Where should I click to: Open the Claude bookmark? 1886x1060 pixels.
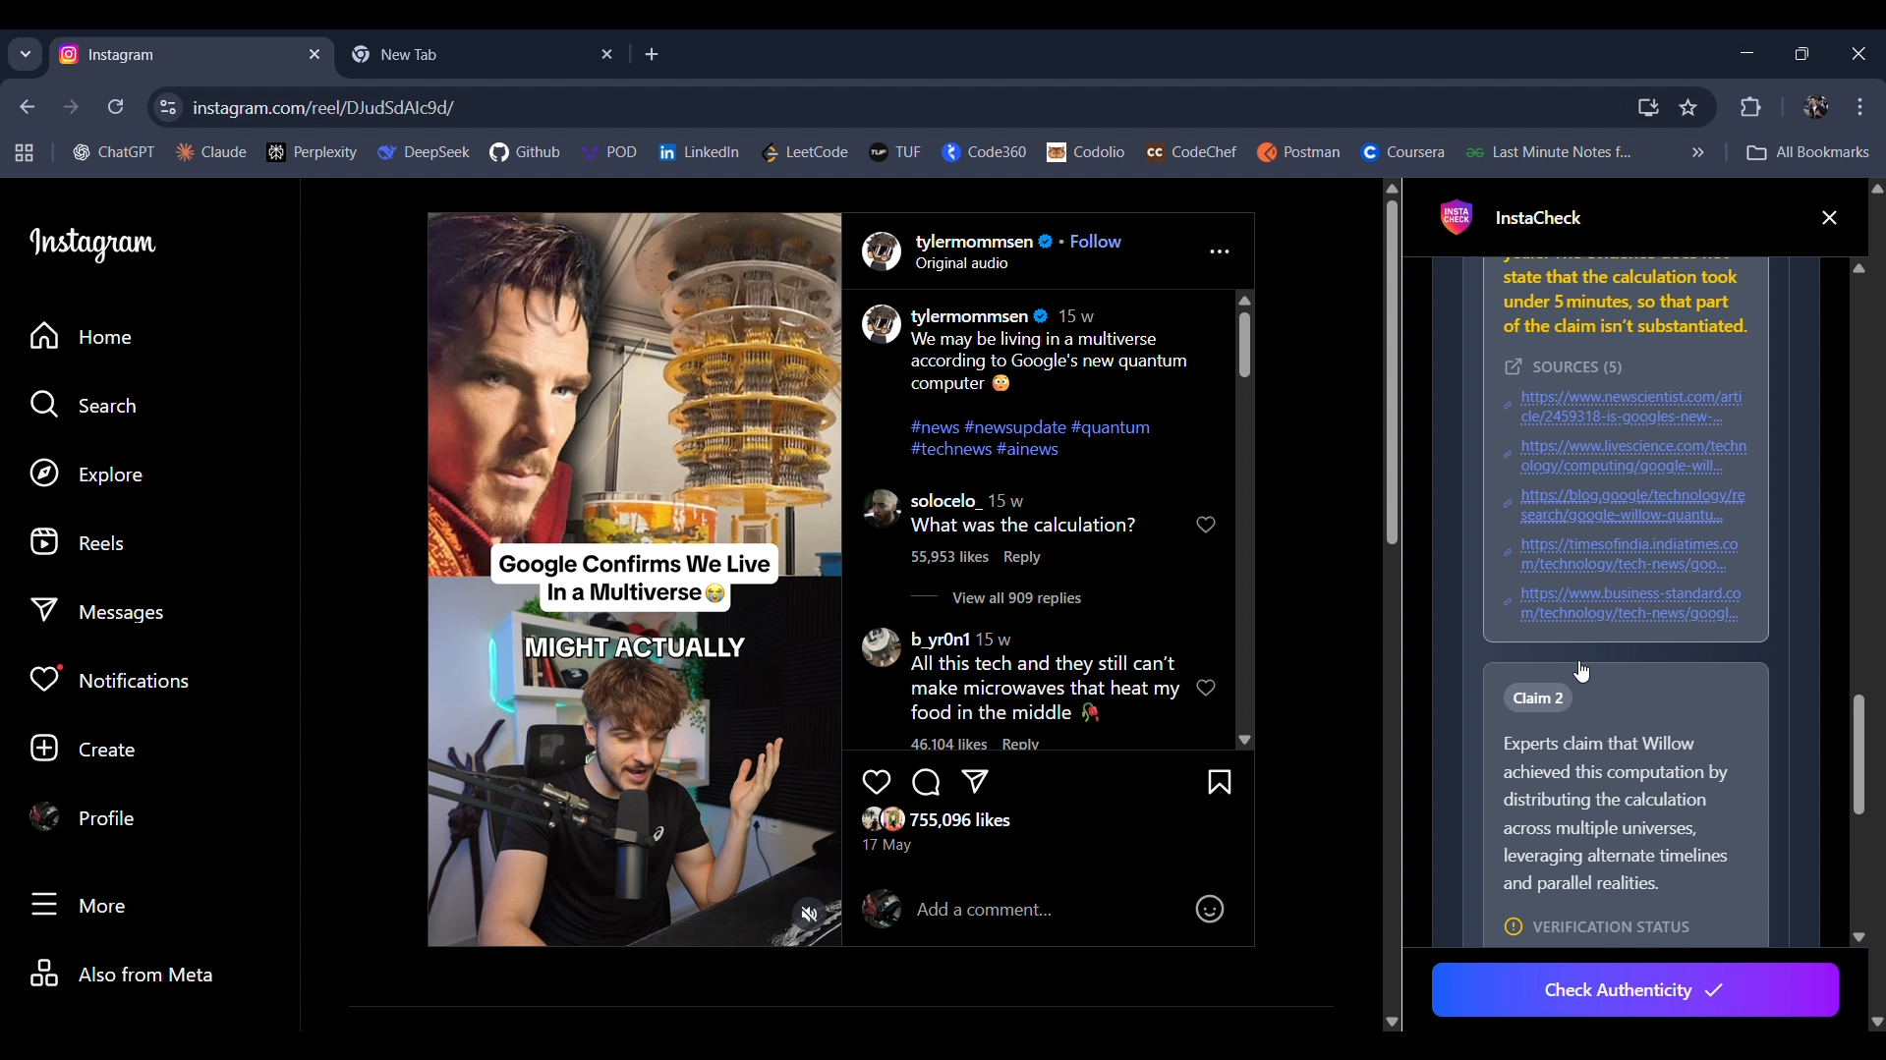[211, 152]
